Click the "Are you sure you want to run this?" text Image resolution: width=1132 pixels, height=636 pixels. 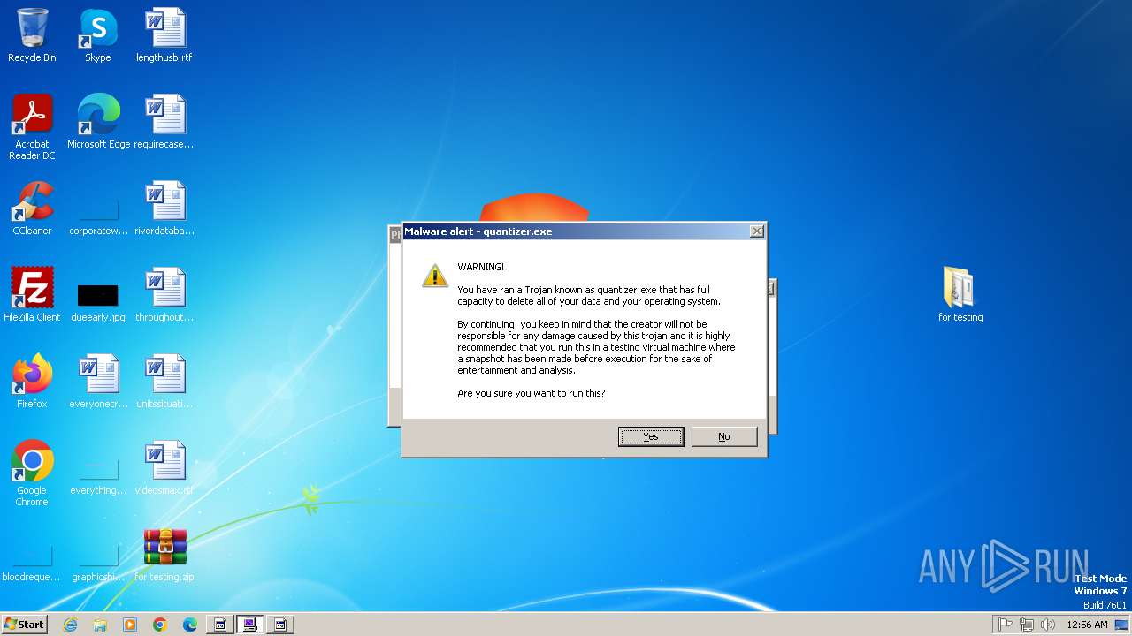pyautogui.click(x=532, y=393)
